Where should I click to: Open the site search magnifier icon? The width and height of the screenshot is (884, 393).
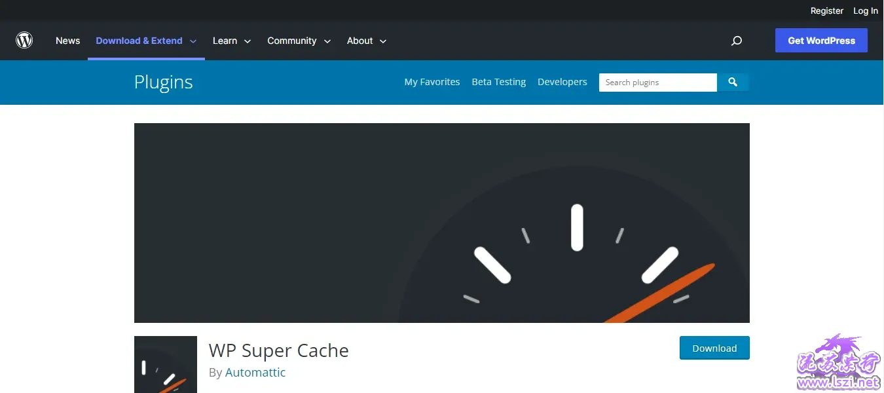tap(737, 41)
